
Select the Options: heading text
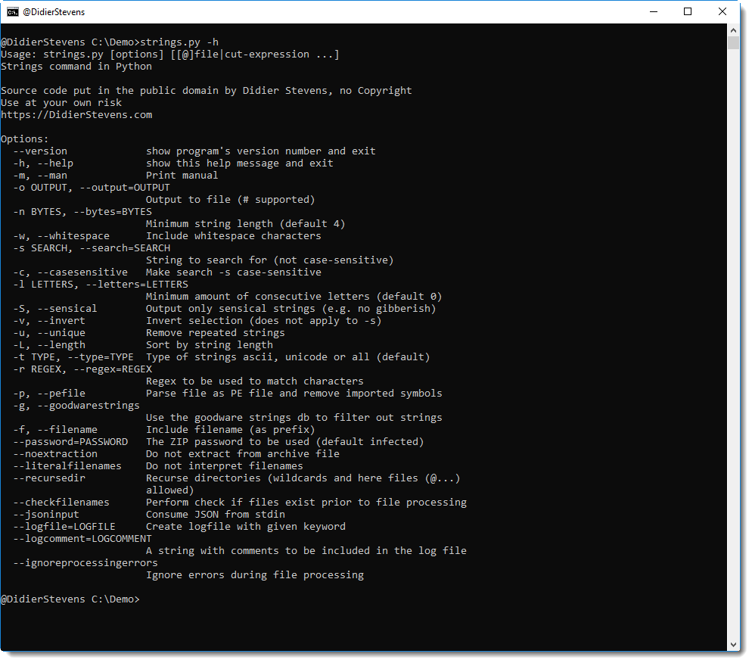[x=24, y=139]
